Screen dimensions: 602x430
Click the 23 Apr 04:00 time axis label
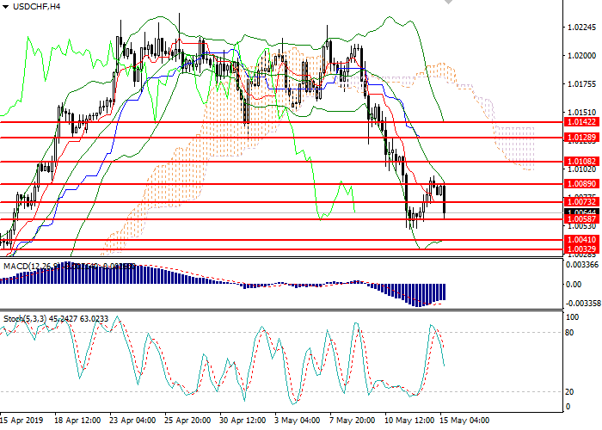point(132,421)
